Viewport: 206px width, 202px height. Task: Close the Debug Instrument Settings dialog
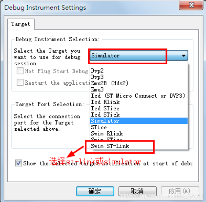pos(191,5)
